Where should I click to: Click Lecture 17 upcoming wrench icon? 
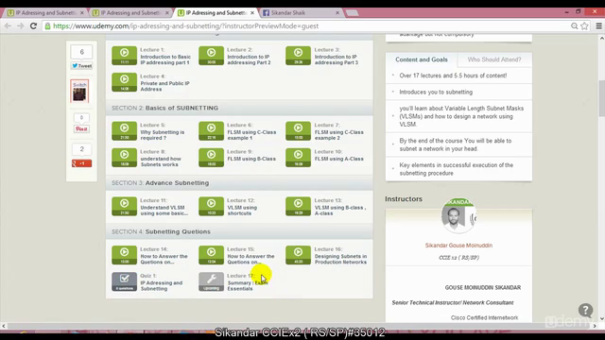click(x=211, y=281)
